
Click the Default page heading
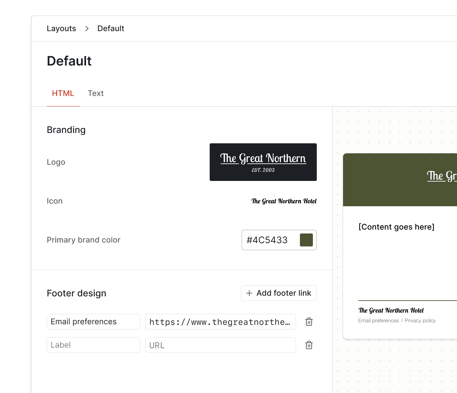pos(69,61)
